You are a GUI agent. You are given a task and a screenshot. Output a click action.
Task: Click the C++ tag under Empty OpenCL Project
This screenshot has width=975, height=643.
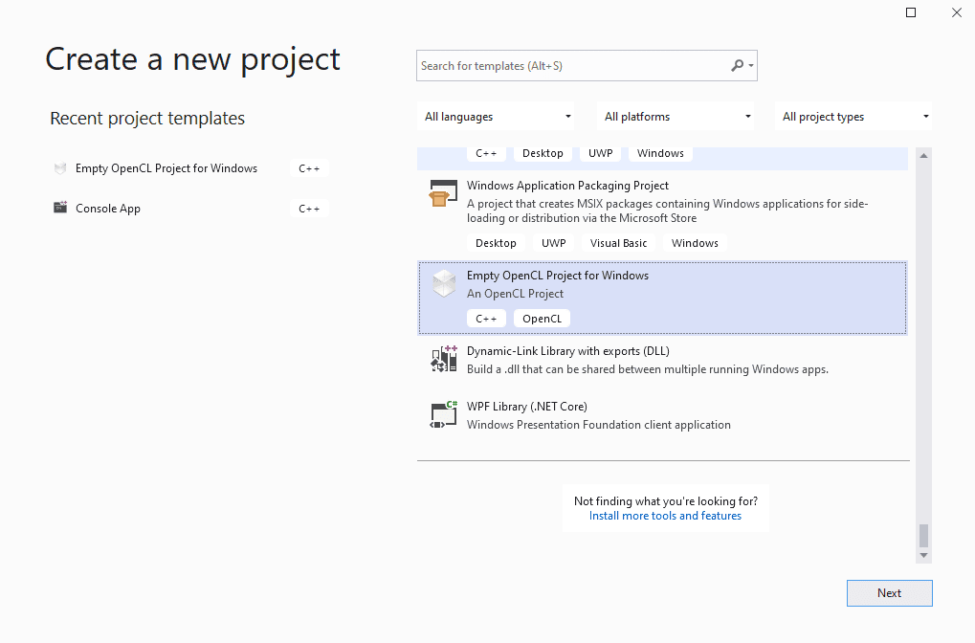point(486,319)
